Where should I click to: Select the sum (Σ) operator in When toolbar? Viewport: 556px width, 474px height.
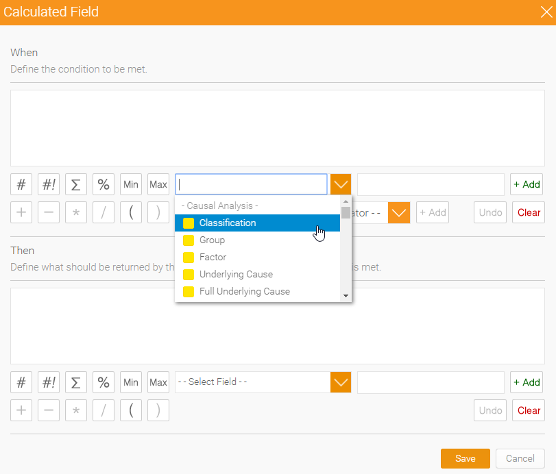[x=75, y=184]
